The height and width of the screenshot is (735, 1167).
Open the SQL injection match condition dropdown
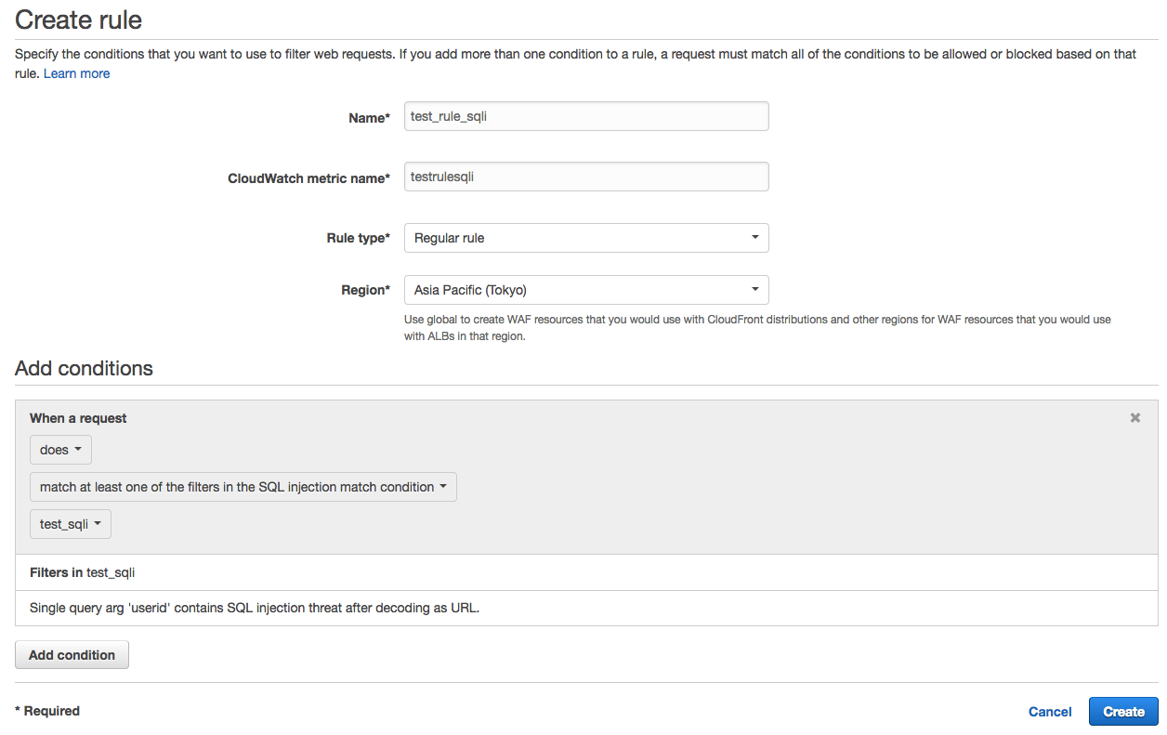[x=243, y=487]
